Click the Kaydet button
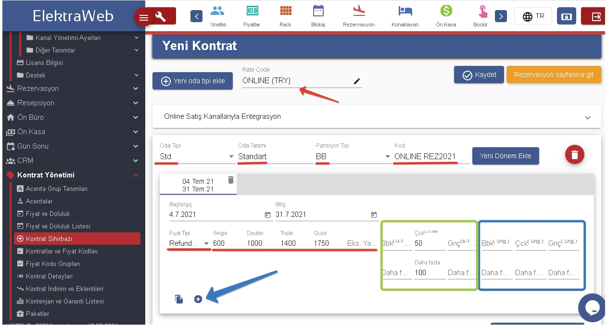The image size is (607, 328). [479, 75]
